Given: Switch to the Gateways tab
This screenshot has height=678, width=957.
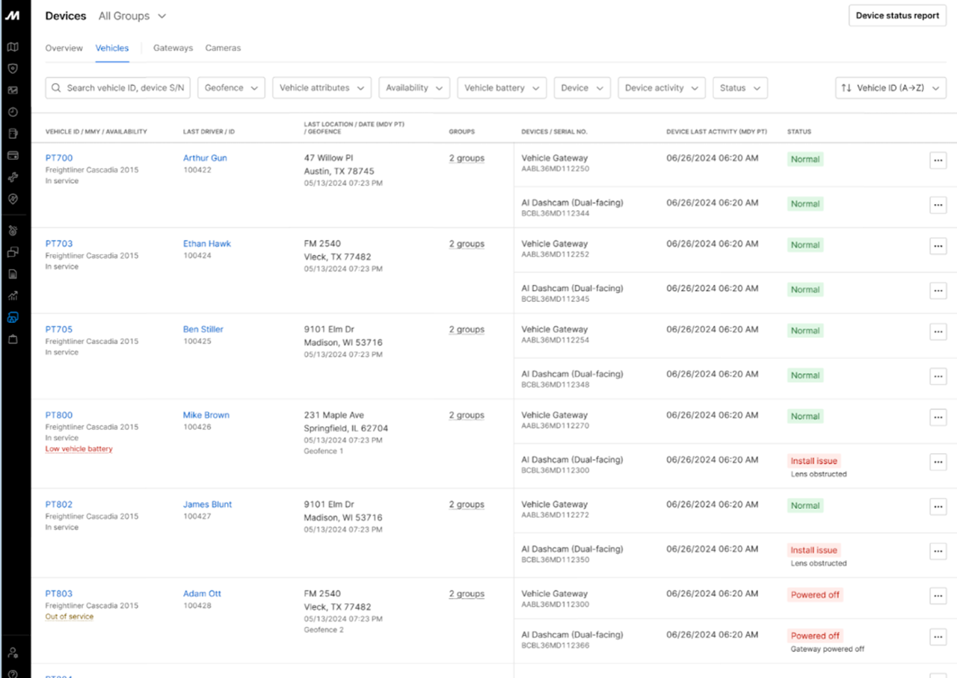Looking at the screenshot, I should (x=173, y=48).
